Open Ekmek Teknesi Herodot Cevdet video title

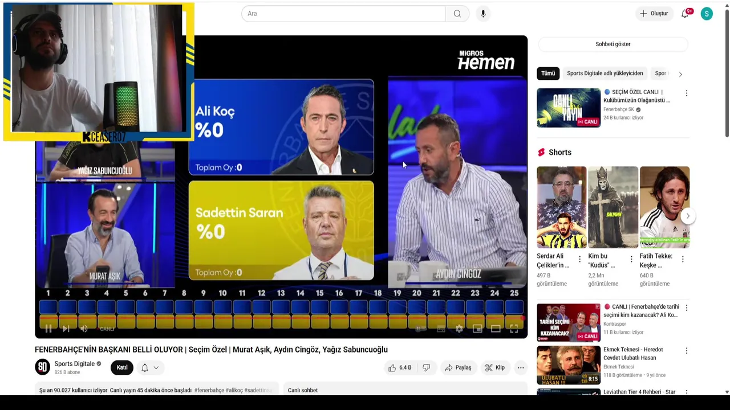[x=634, y=354]
